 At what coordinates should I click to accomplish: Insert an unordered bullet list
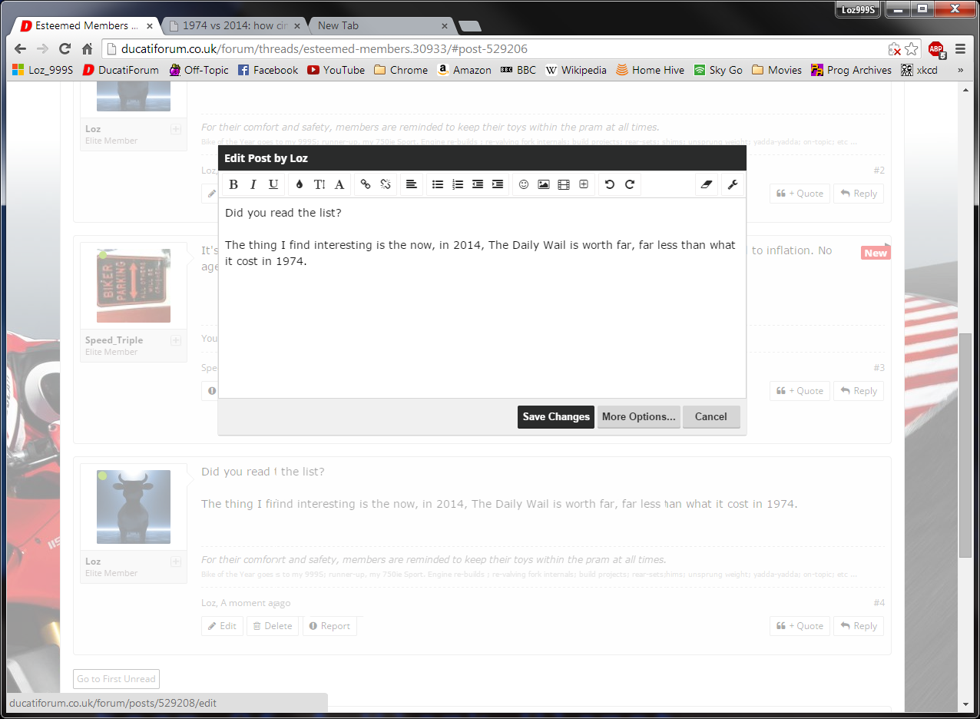pyautogui.click(x=438, y=184)
